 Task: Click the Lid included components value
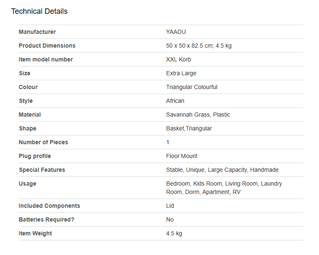coord(170,206)
